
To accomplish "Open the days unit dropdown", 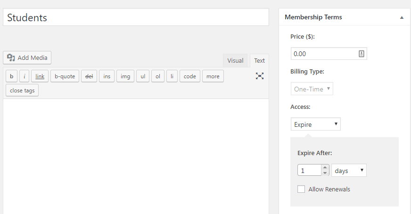I will click(349, 170).
